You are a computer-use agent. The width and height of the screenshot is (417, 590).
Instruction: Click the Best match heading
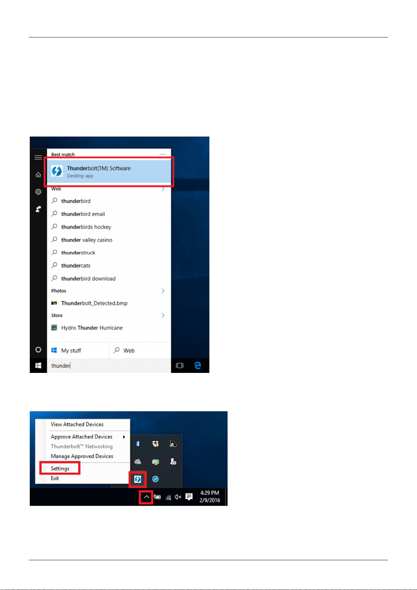(x=63, y=154)
